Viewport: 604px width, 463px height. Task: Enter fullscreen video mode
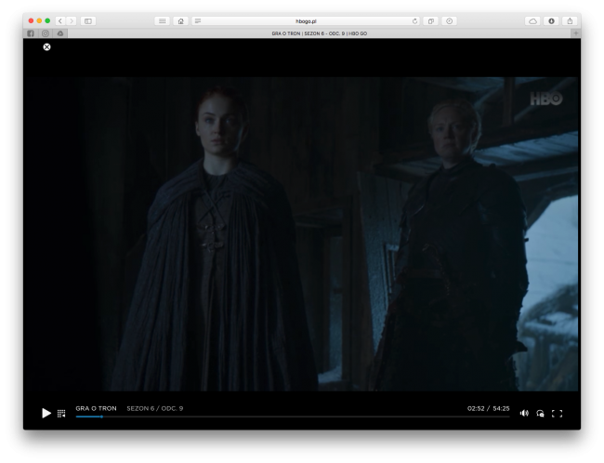pyautogui.click(x=557, y=414)
